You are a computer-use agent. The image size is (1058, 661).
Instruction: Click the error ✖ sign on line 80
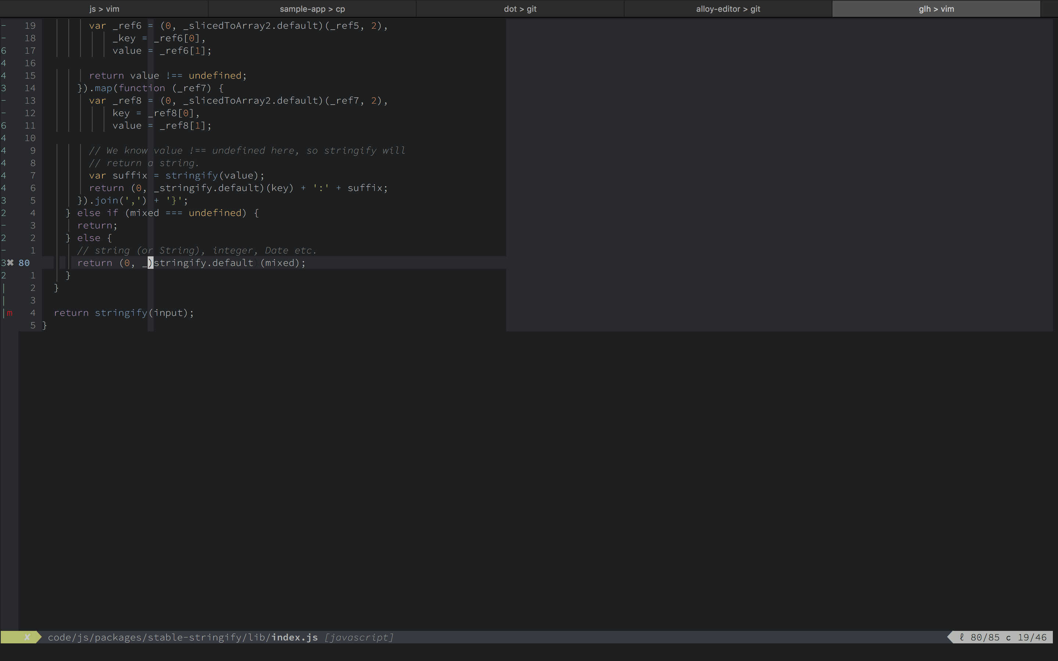point(10,263)
